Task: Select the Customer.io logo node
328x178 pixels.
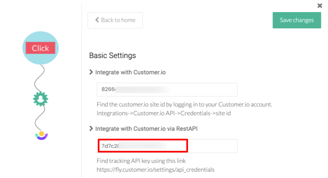Action: (41, 135)
